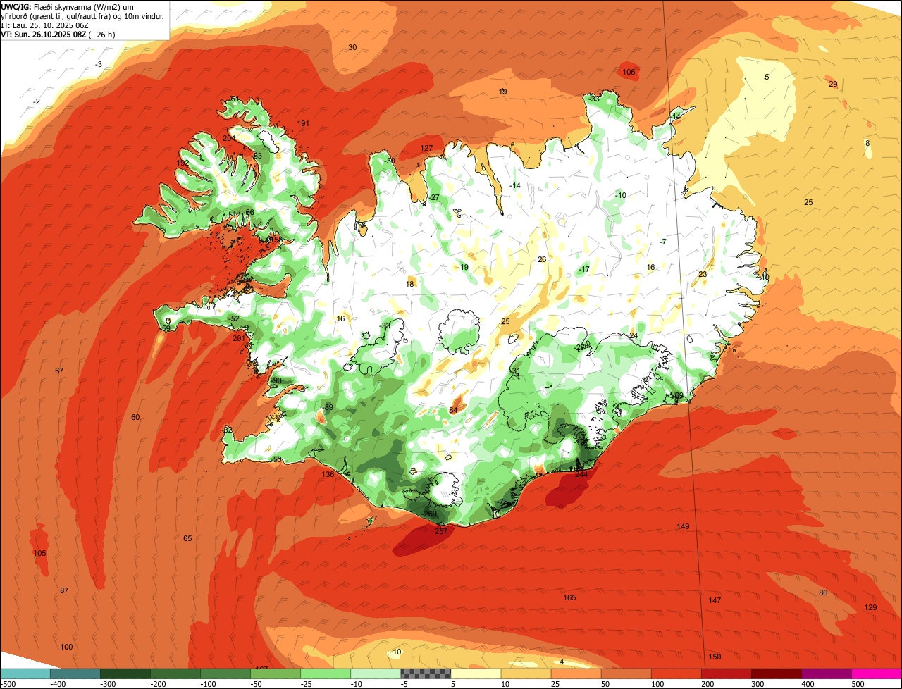
Task: Click the map value 165 in southern ocean
Action: [569, 597]
